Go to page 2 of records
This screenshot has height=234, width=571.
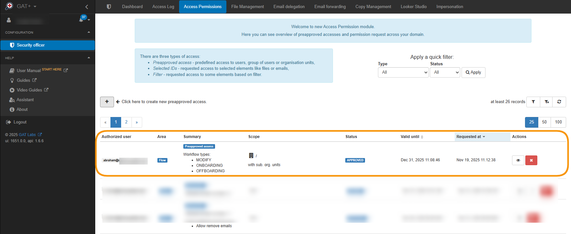[126, 122]
